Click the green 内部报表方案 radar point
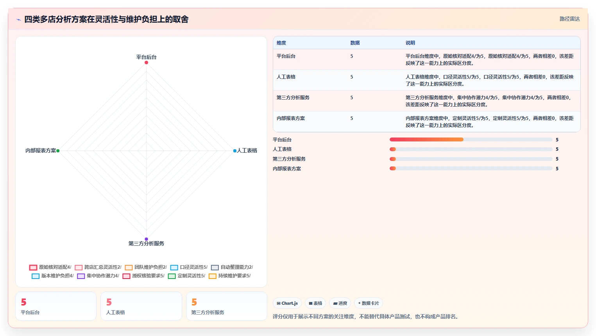This screenshot has height=336, width=596. (58, 151)
